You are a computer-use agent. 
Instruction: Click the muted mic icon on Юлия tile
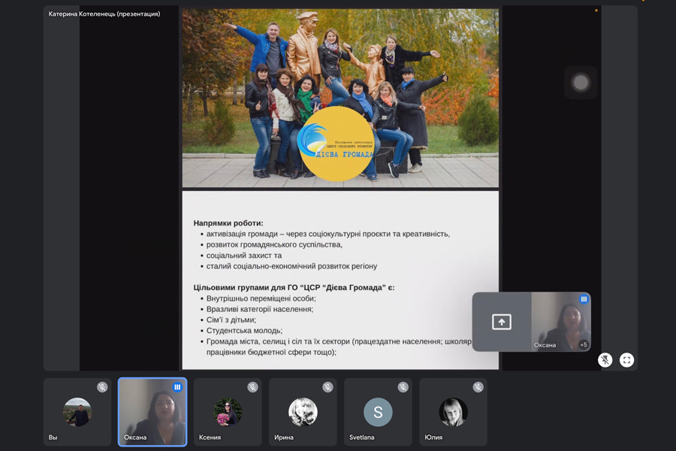coord(478,387)
